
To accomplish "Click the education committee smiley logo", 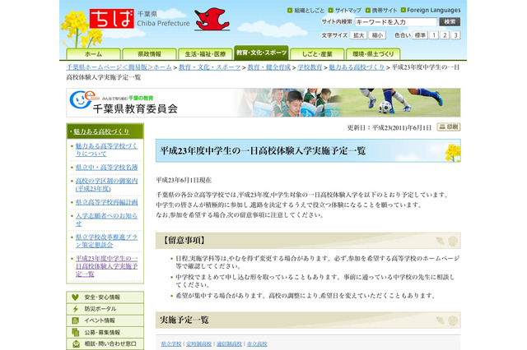I will pos(82,99).
